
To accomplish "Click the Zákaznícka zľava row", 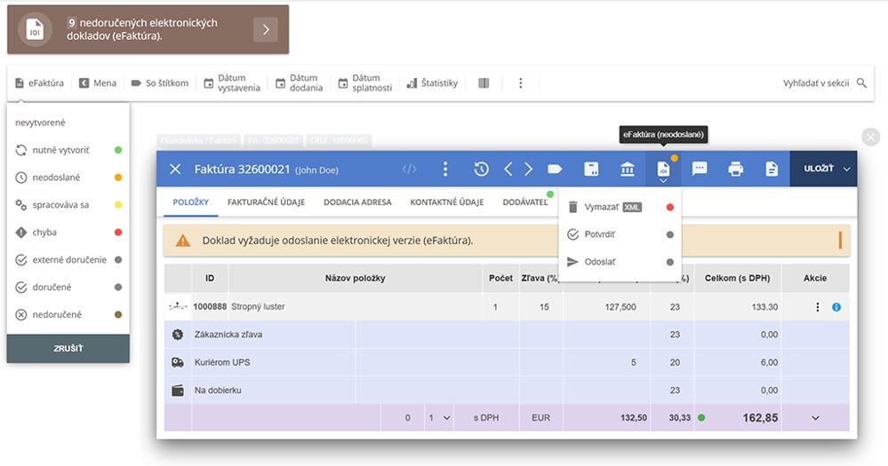I will (x=507, y=335).
